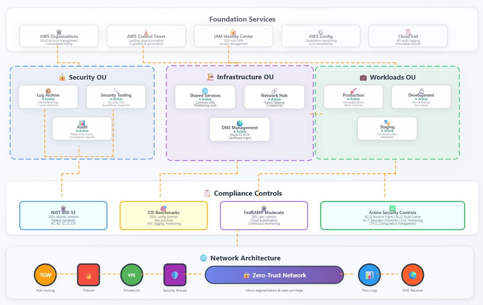Open the CIS Benchmarks yellow card

[x=163, y=215]
